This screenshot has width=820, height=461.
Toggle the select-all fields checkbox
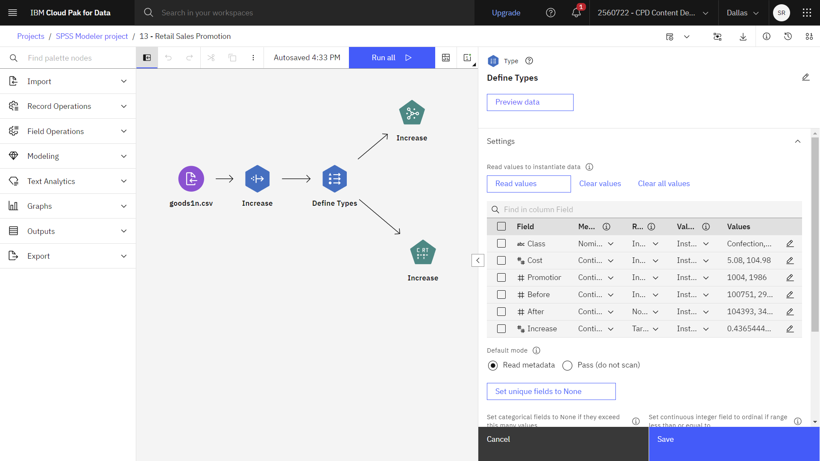[x=501, y=227]
